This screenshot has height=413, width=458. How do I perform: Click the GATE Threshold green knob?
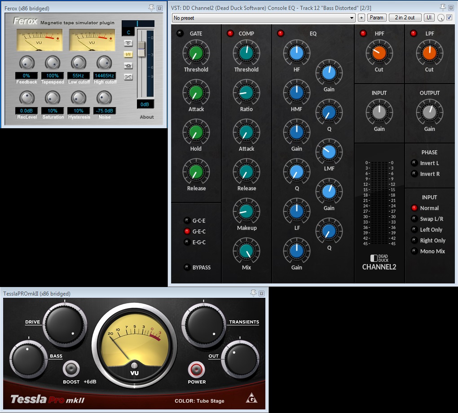(x=196, y=53)
